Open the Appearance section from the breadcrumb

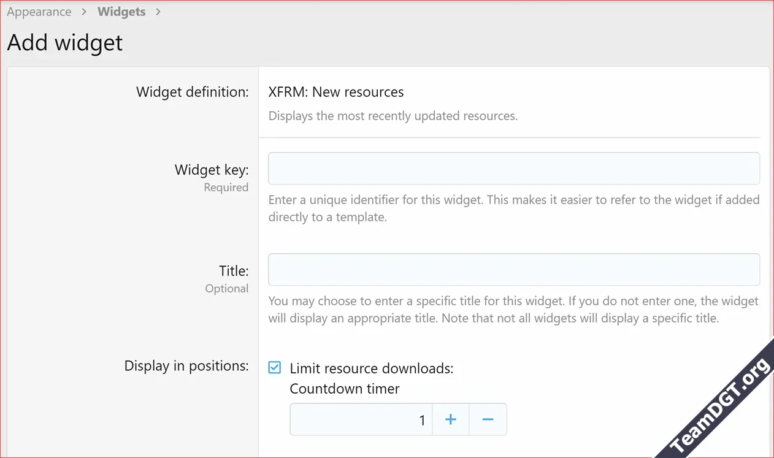tap(39, 11)
